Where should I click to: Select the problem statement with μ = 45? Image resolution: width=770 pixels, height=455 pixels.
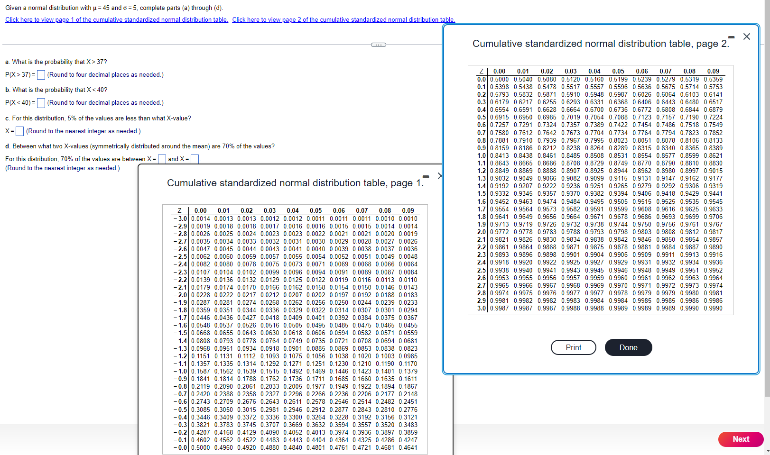pos(114,8)
